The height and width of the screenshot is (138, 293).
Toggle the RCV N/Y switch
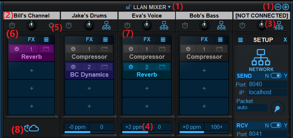point(276,125)
